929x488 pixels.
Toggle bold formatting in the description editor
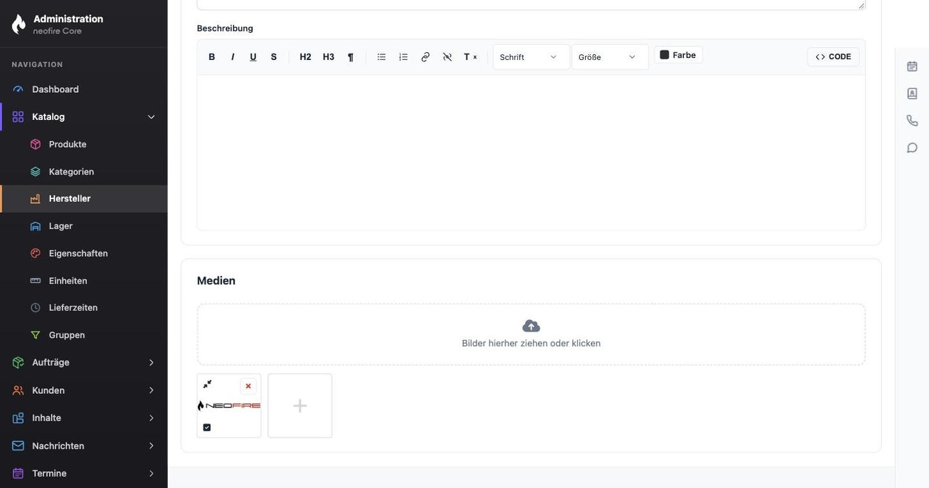(212, 57)
